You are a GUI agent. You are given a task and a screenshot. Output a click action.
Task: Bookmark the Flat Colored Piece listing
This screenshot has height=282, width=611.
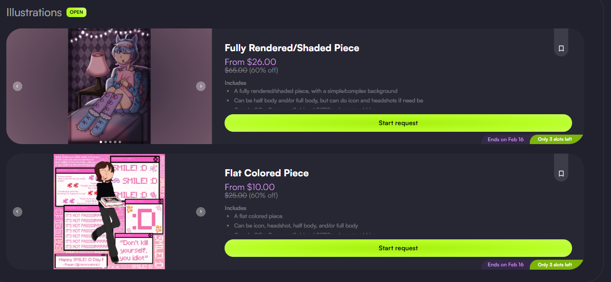click(x=561, y=173)
